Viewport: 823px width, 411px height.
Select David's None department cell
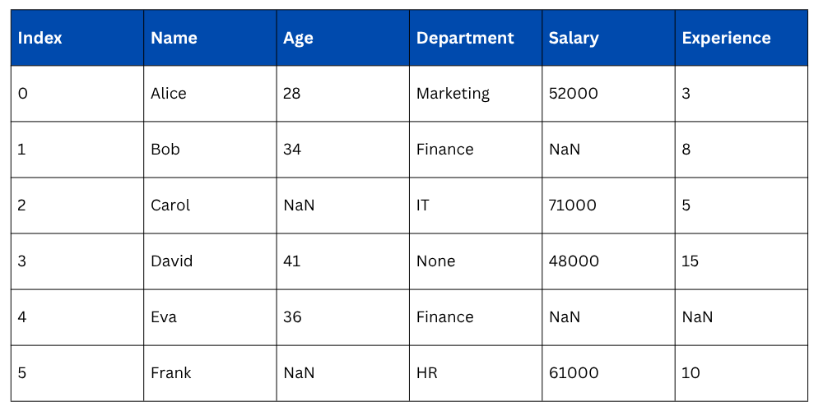(435, 261)
